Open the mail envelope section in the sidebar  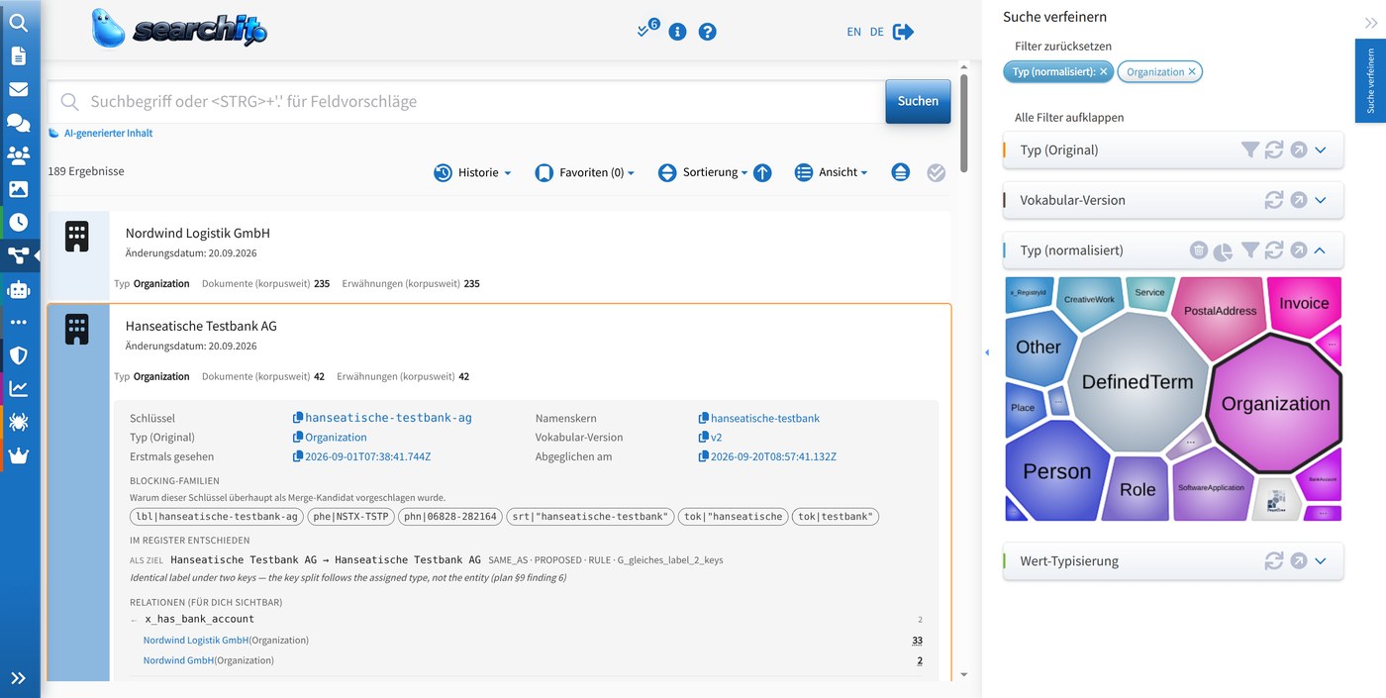(18, 89)
